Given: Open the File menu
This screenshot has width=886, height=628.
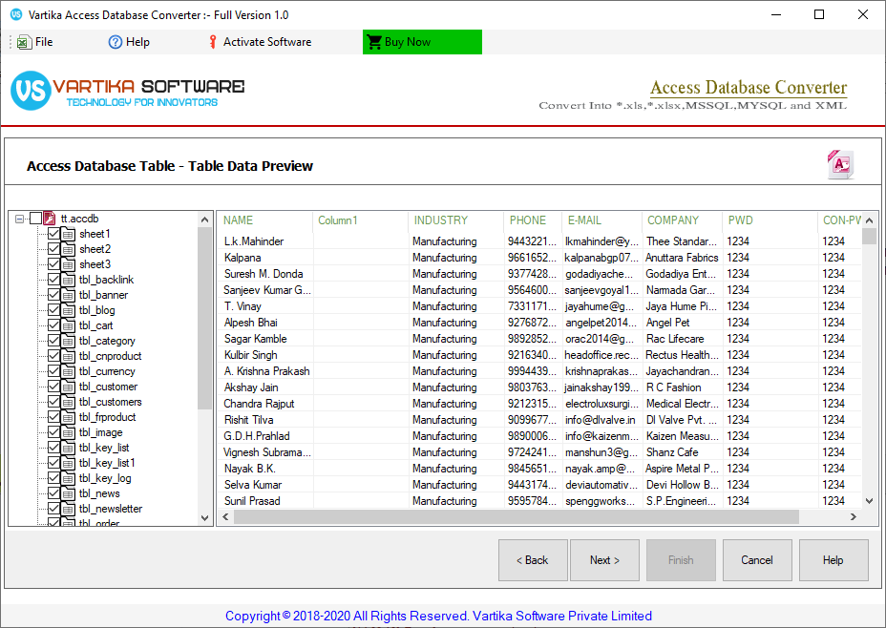Looking at the screenshot, I should click(34, 42).
